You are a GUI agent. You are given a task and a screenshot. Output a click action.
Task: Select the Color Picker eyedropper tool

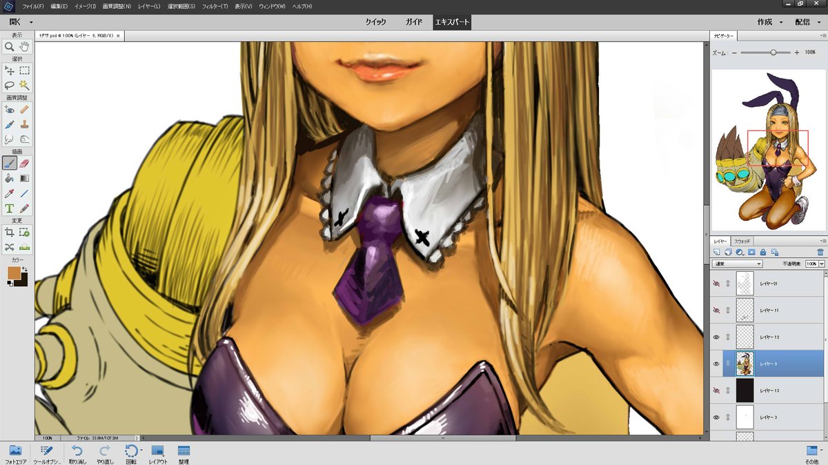(x=10, y=194)
